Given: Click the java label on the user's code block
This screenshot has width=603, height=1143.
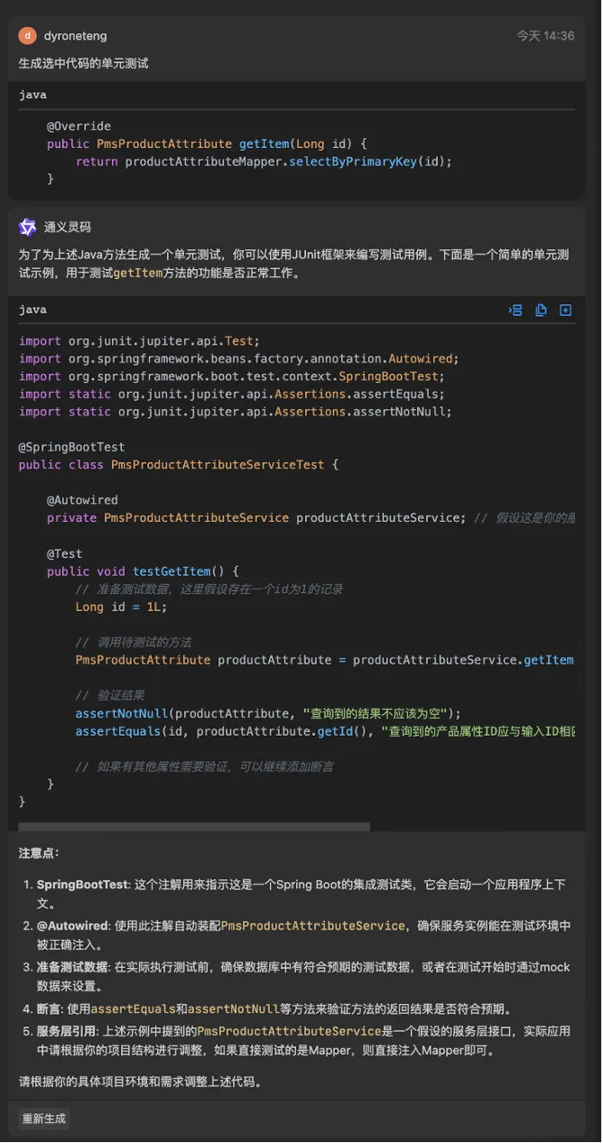Looking at the screenshot, I should click(x=32, y=95).
